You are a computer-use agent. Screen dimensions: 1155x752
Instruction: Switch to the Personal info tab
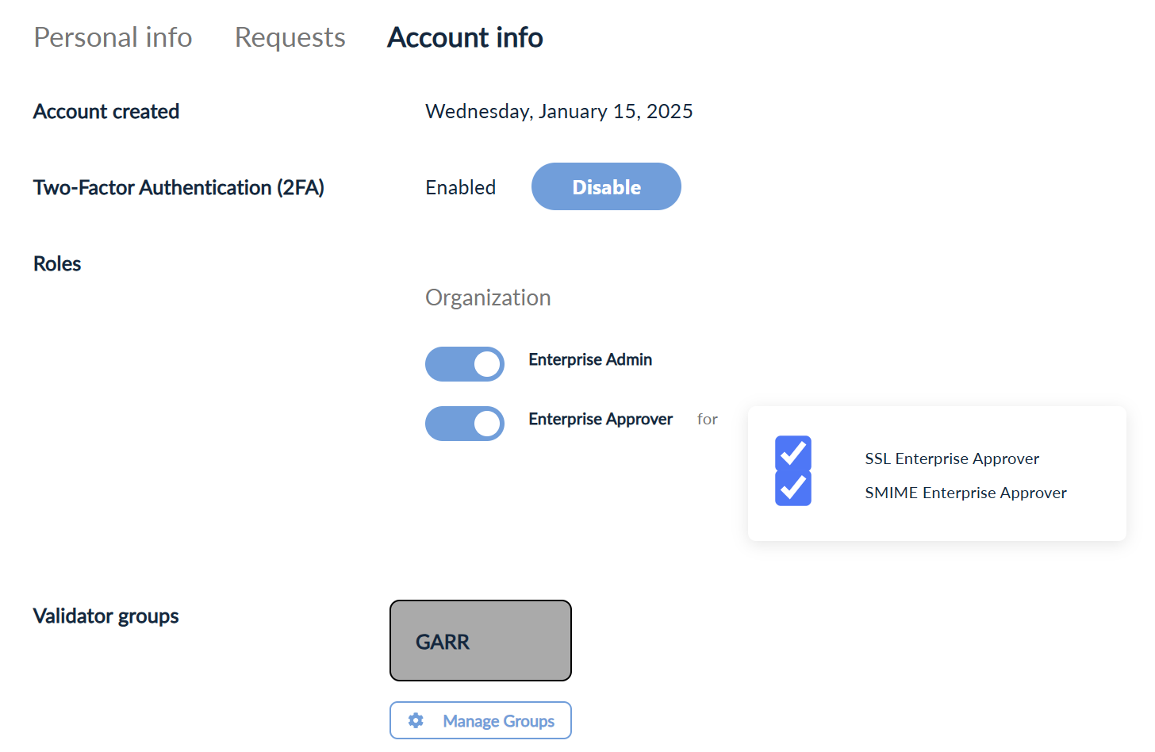(113, 37)
